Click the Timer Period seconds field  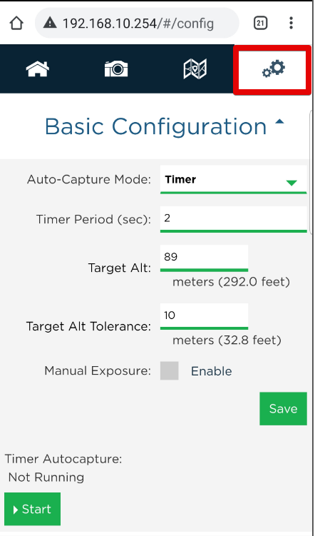coord(234,219)
